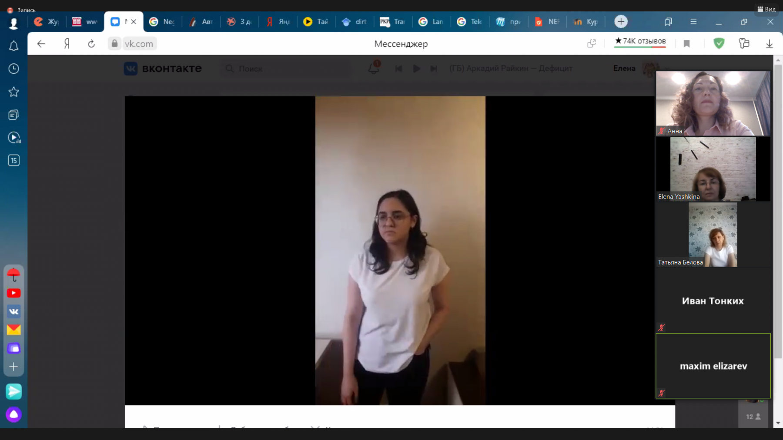
Task: Click the Запись recording indicator
Action: tap(21, 10)
